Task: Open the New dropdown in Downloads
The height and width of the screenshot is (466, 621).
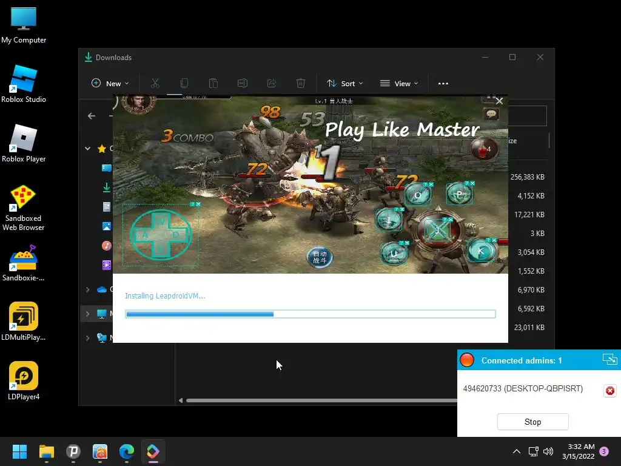Action: (110, 84)
